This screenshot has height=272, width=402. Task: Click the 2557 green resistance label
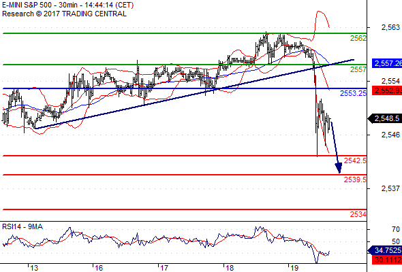pos(358,69)
